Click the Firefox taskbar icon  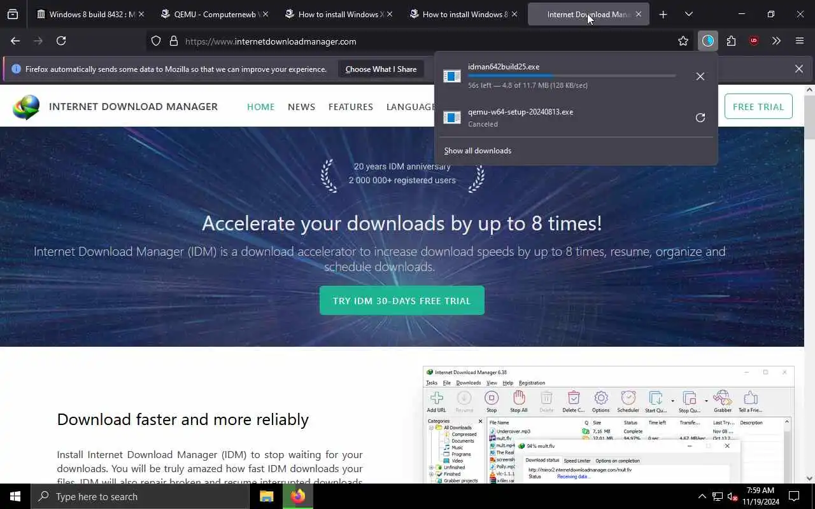click(x=297, y=496)
